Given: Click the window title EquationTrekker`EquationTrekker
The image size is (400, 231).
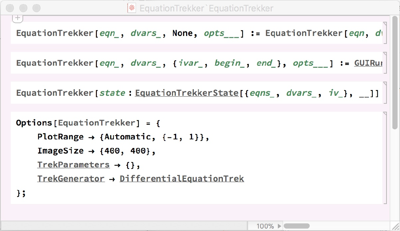Looking at the screenshot, I should click(x=206, y=8).
